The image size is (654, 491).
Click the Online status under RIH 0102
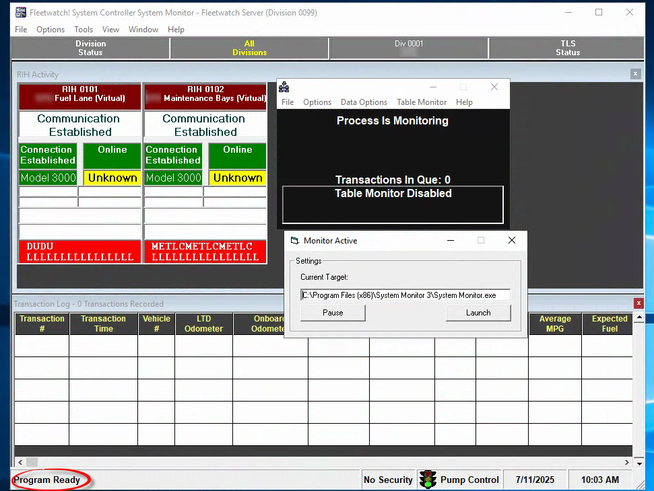(237, 155)
